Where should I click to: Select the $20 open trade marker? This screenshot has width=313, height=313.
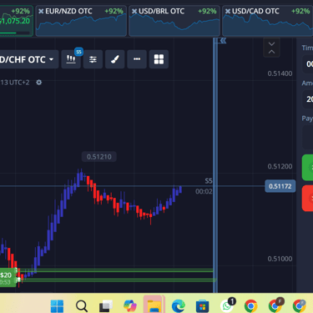(x=8, y=278)
